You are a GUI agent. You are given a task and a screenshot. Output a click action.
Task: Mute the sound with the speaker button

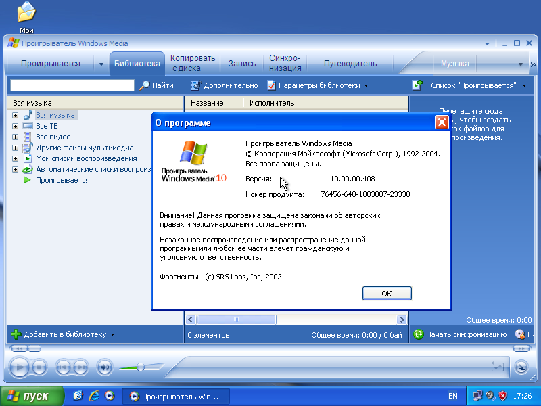tap(105, 367)
